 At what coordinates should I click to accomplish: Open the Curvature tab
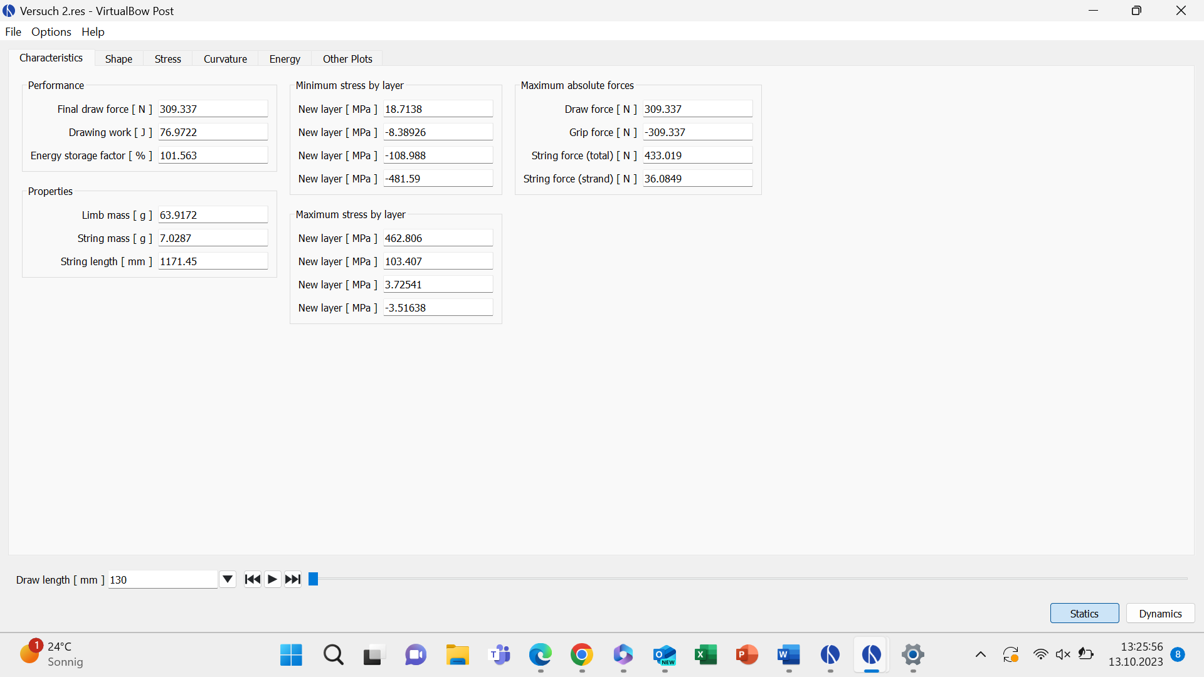pyautogui.click(x=225, y=59)
